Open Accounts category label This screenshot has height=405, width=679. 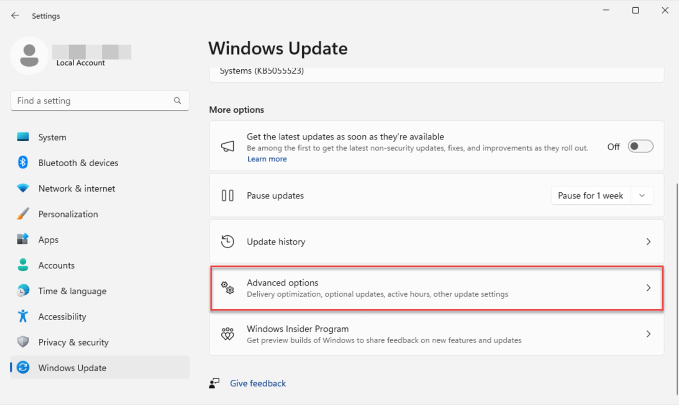click(x=56, y=265)
